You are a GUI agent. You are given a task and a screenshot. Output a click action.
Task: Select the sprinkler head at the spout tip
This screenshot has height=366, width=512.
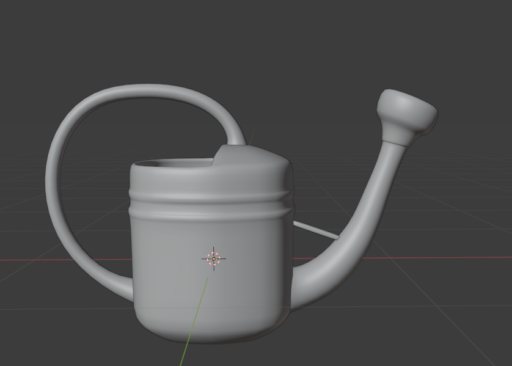coord(408,112)
